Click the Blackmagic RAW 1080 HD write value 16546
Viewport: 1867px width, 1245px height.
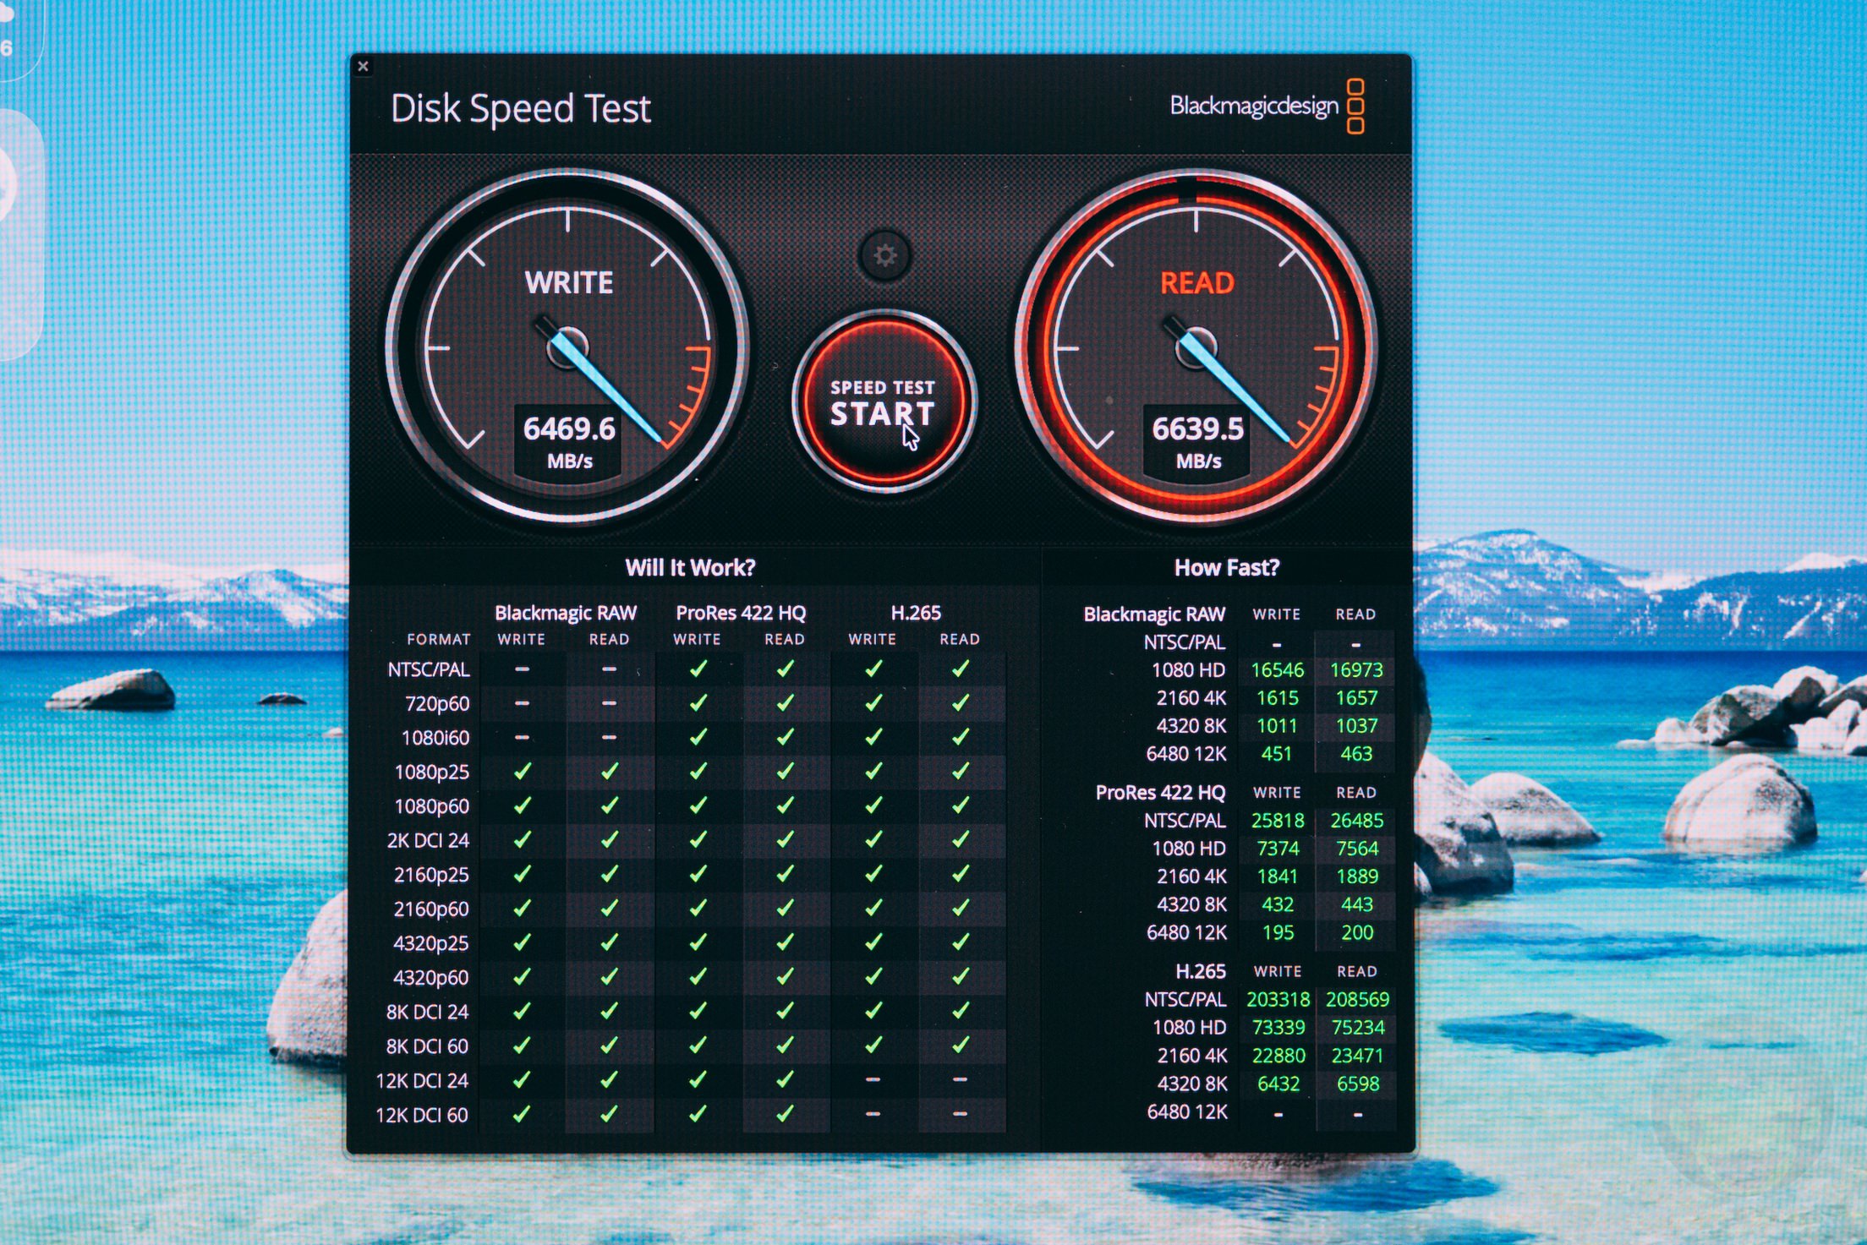(x=1277, y=670)
